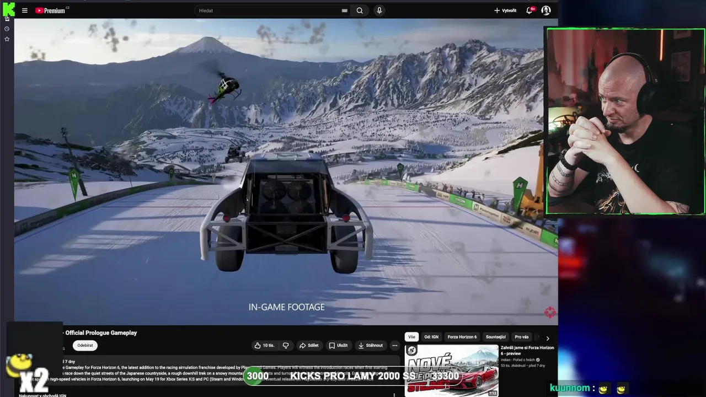This screenshot has height=397, width=706.
Task: Click the star bookmarks icon in browser sidebar
Action: tap(7, 39)
